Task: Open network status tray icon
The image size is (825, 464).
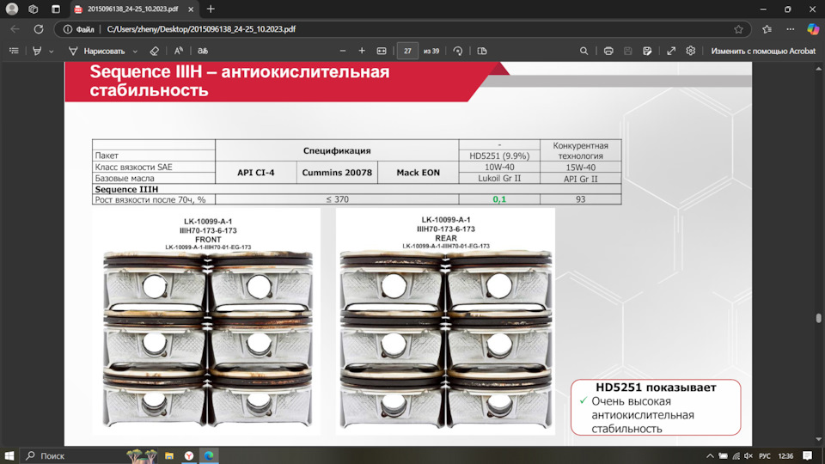Action: coord(736,456)
